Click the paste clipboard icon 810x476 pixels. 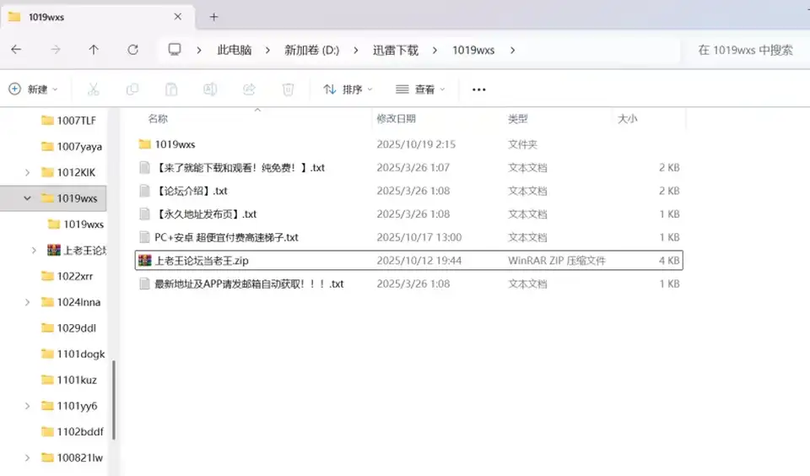pyautogui.click(x=171, y=89)
